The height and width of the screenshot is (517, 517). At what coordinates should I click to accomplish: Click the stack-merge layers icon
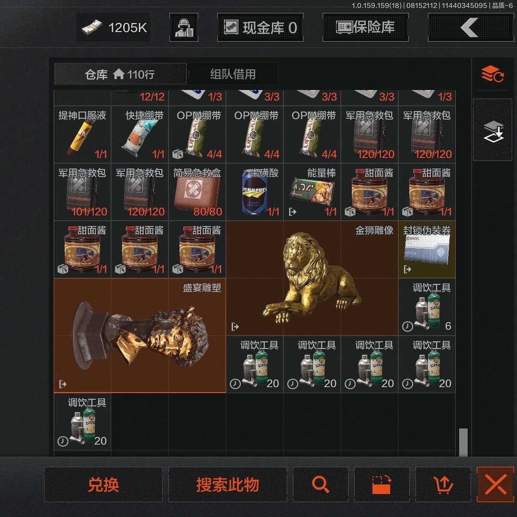pos(492,131)
